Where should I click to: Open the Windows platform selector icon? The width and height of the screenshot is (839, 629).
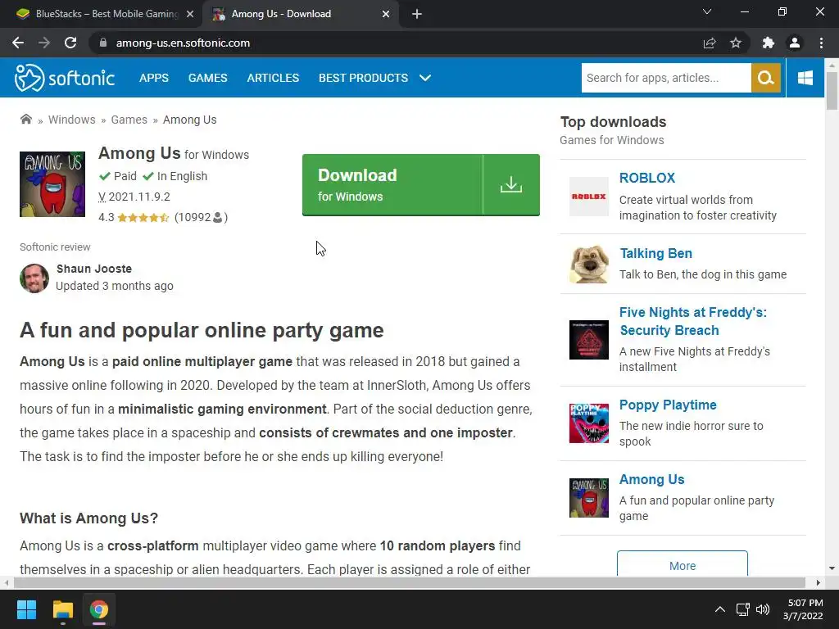pyautogui.click(x=805, y=78)
